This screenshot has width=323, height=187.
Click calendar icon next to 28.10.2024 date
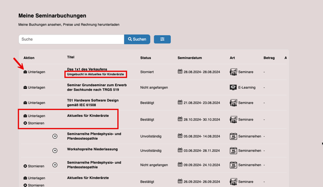[x=180, y=119]
